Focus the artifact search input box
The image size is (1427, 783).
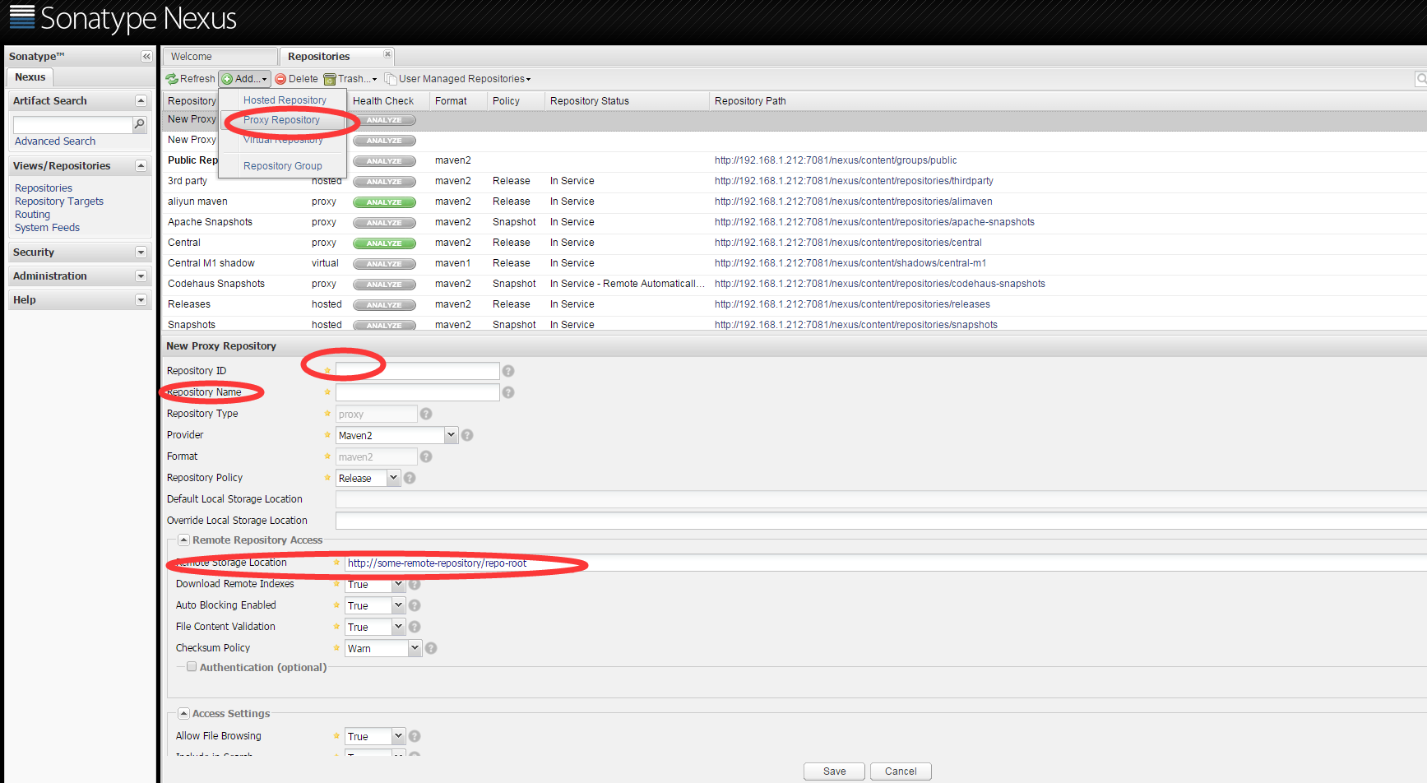(x=72, y=125)
